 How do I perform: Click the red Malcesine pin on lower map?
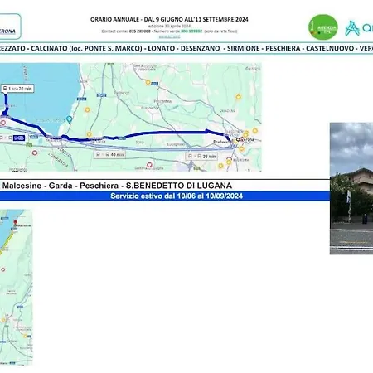click(15, 222)
